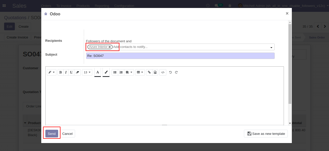329x151 pixels.
Task: Click the pager 35 / 35 counter
Action: click(307, 27)
